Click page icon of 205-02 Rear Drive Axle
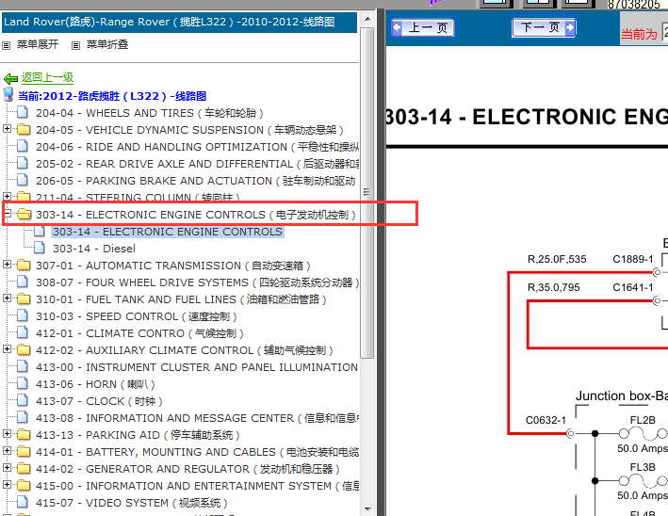 tap(23, 164)
